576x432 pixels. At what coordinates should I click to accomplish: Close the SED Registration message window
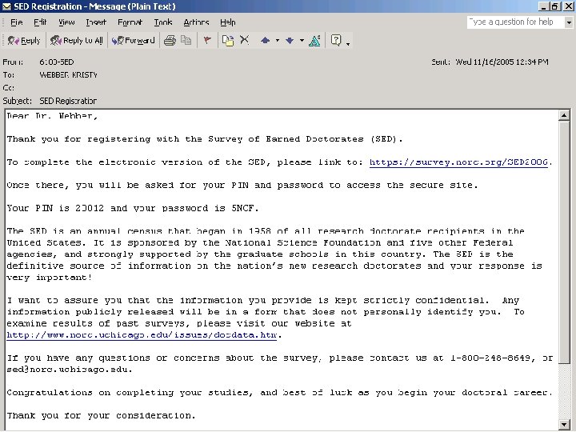coord(568,6)
